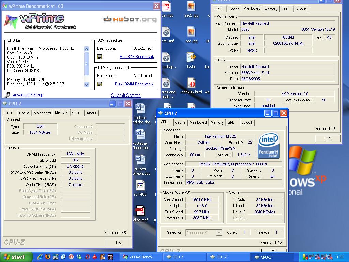Switch to Mainboard tab in front CPU-Z window
This screenshot has width=349, height=262.
coord(198,122)
